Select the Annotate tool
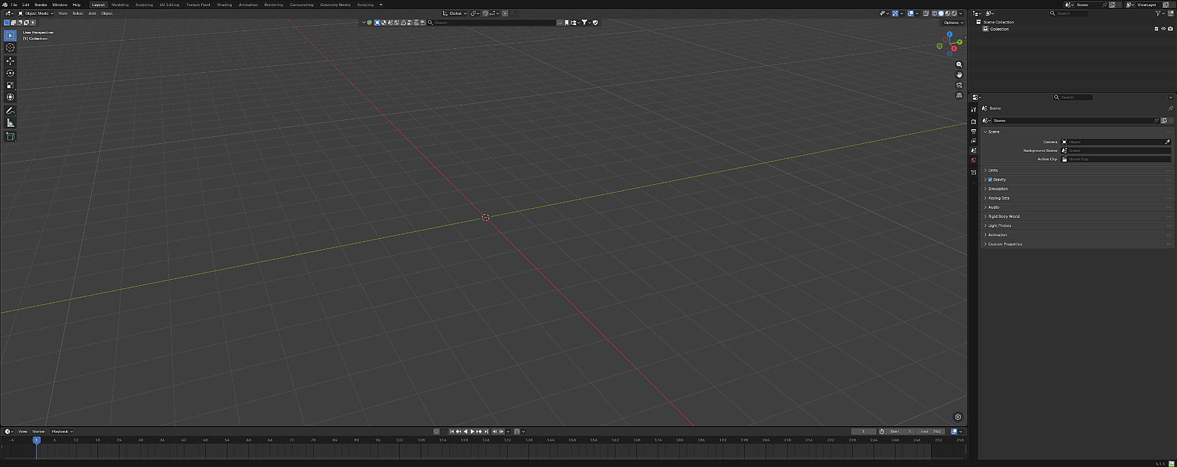The width and height of the screenshot is (1177, 467). (x=10, y=111)
